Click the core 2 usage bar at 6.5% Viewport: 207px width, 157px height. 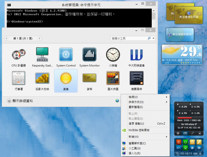[x=195, y=104]
